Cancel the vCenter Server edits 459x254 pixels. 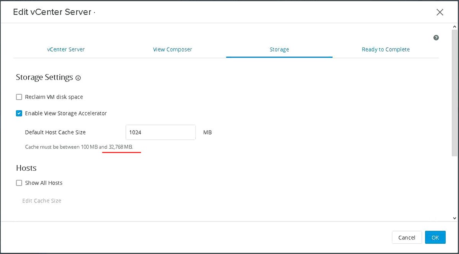(x=407, y=237)
